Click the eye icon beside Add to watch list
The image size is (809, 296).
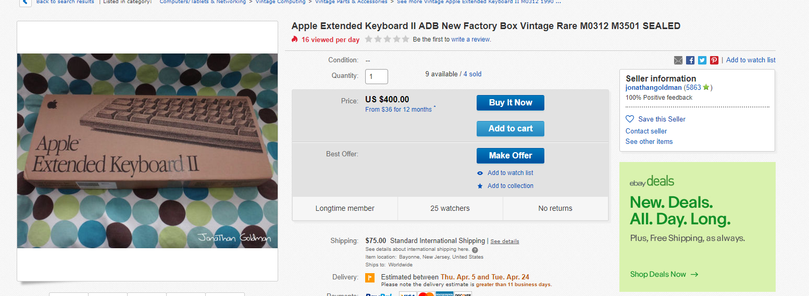coord(480,173)
